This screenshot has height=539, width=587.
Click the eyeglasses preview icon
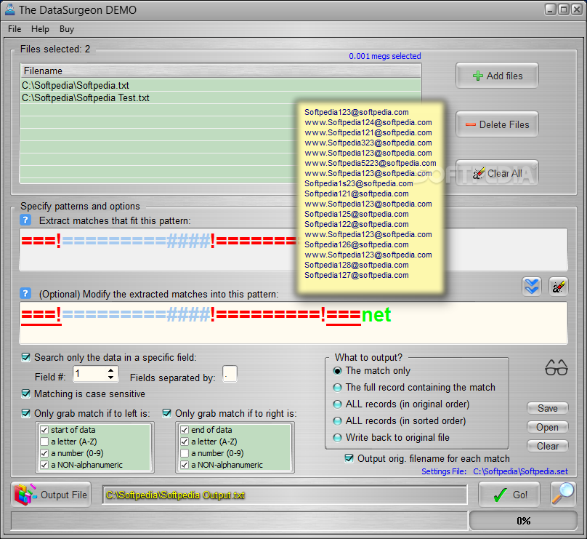pos(556,368)
